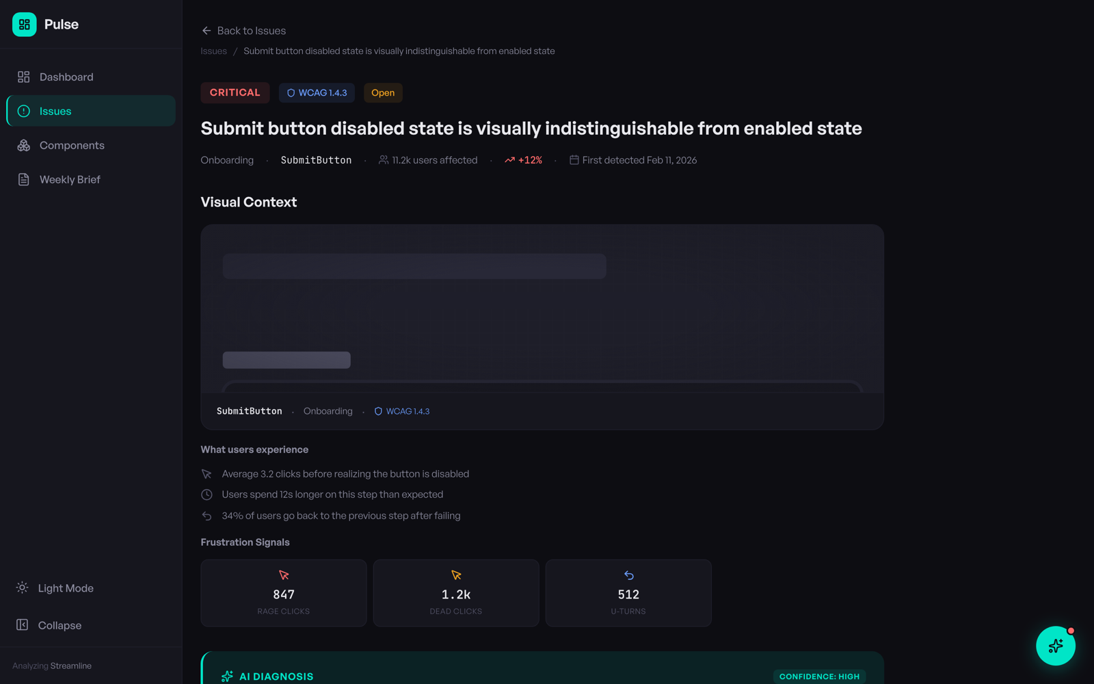Select the Dashboard grid icon in sidebar
Screen dimensions: 1094x684
[23, 77]
